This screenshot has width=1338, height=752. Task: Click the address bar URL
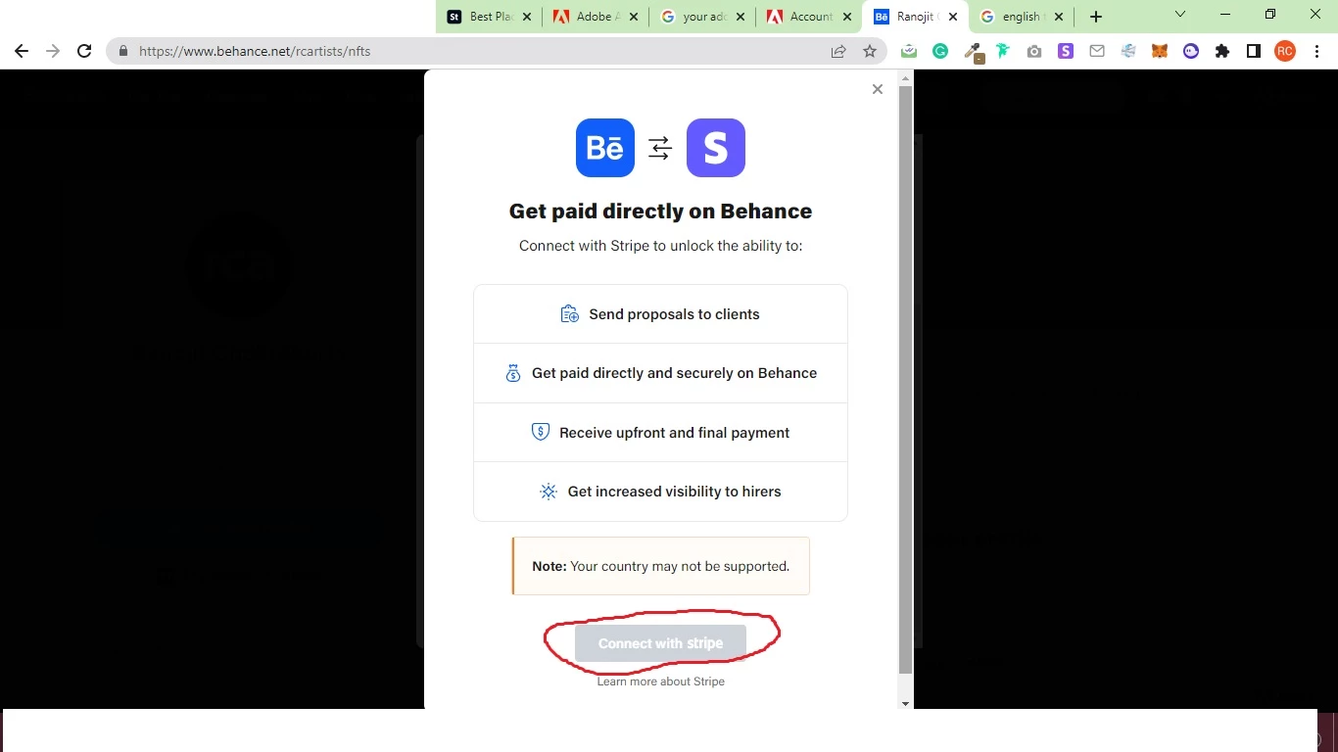click(x=255, y=51)
